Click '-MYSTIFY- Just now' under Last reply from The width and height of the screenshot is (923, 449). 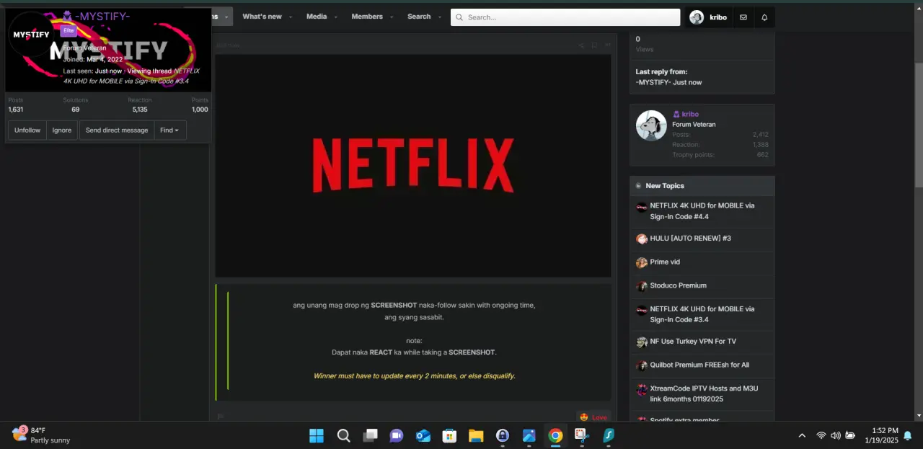pos(668,82)
